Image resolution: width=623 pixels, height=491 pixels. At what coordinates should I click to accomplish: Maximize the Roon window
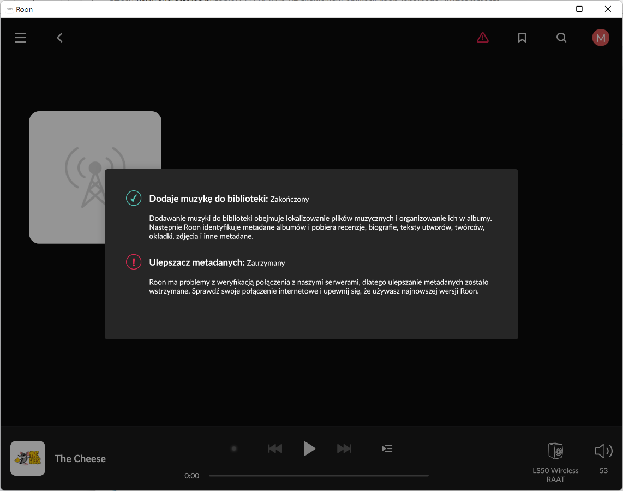click(579, 9)
